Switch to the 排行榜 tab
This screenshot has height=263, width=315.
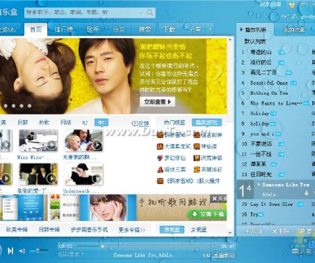(x=64, y=29)
